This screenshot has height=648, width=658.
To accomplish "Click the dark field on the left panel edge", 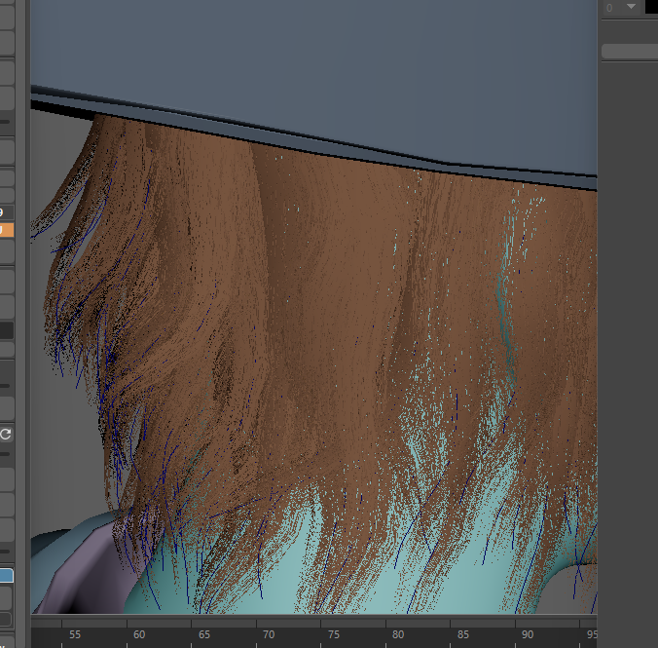I will (6, 330).
